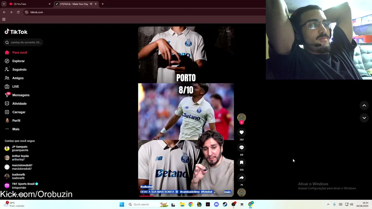Show hidden system tray icons
This screenshot has width=372, height=209.
tap(328, 204)
